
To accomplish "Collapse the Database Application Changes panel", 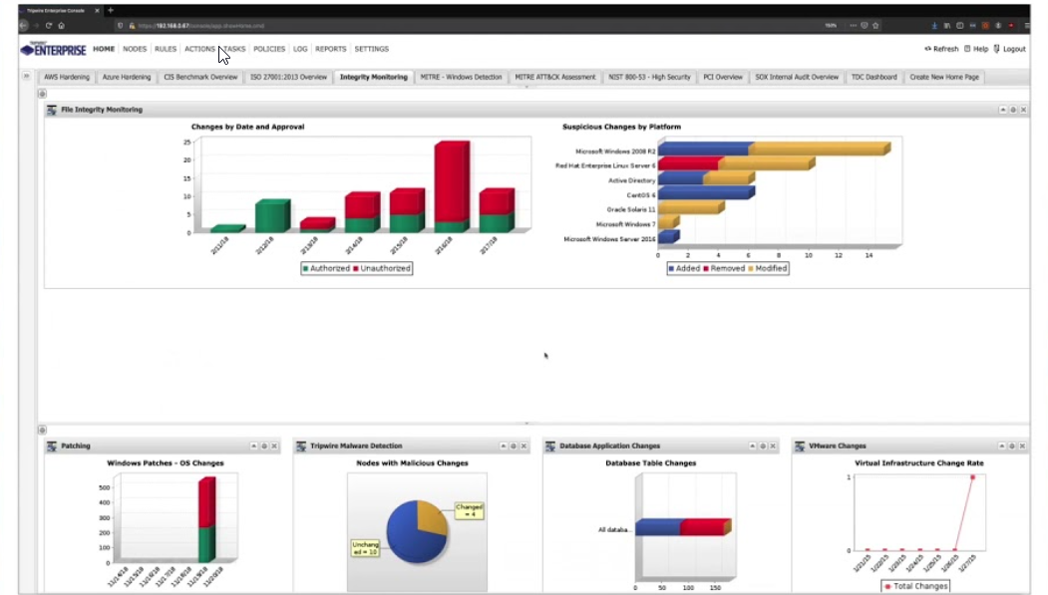I will pyautogui.click(x=753, y=446).
